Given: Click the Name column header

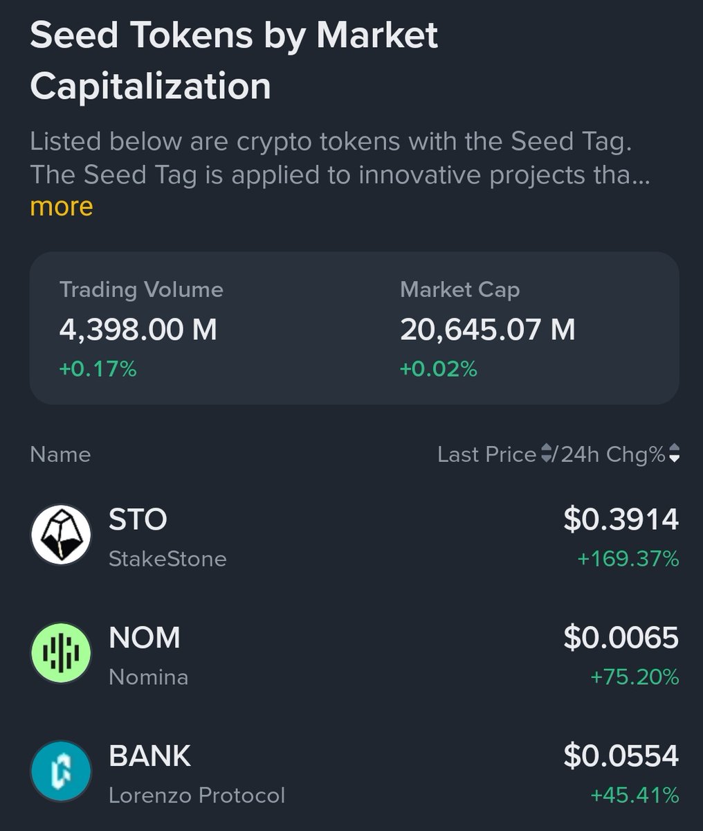Looking at the screenshot, I should point(60,454).
